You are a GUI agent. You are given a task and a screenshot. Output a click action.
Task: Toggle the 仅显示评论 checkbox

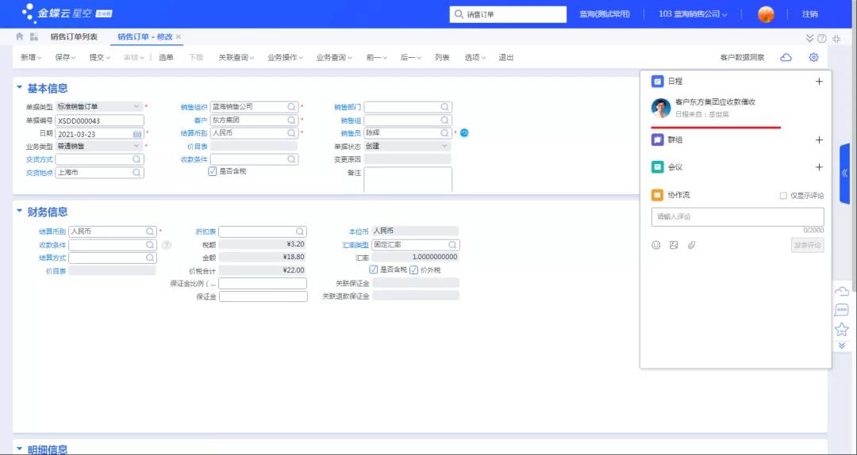[x=784, y=195]
